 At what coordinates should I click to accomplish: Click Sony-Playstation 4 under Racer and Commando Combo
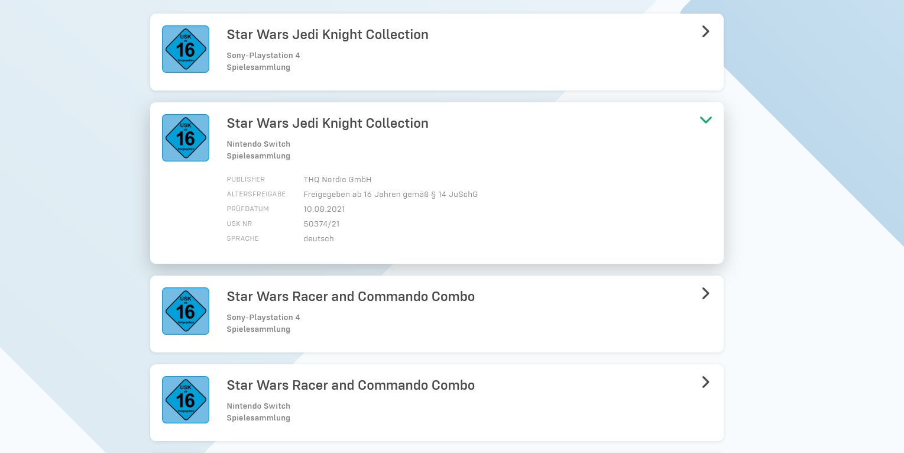263,317
